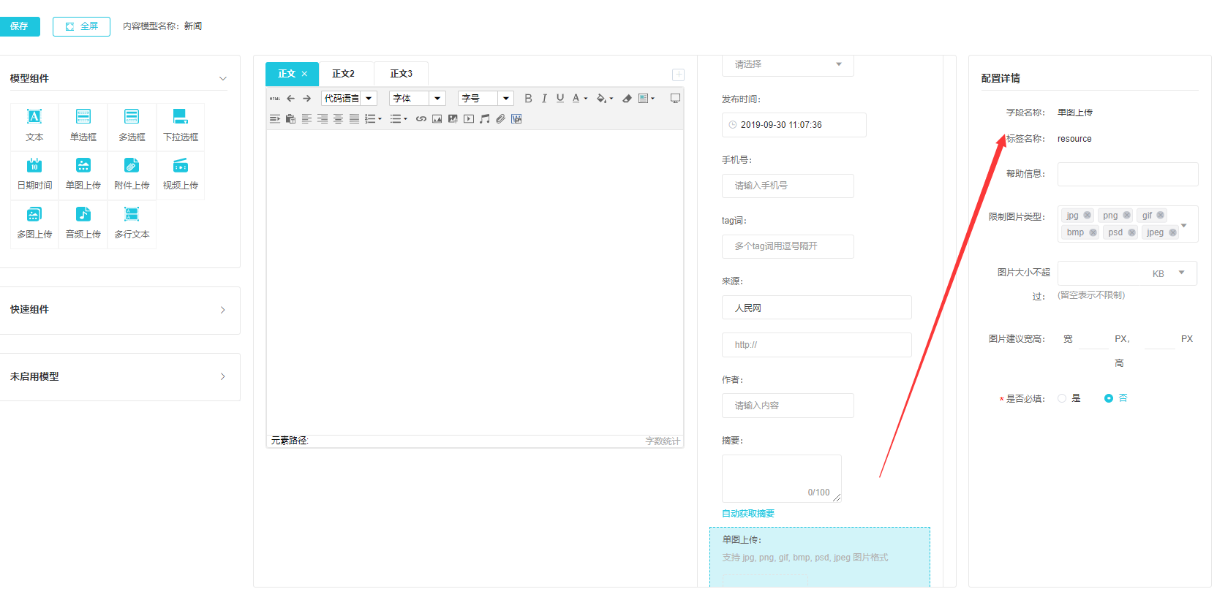This screenshot has height=589, width=1217.
Task: Add the 单选框 radio component
Action: pos(83,126)
